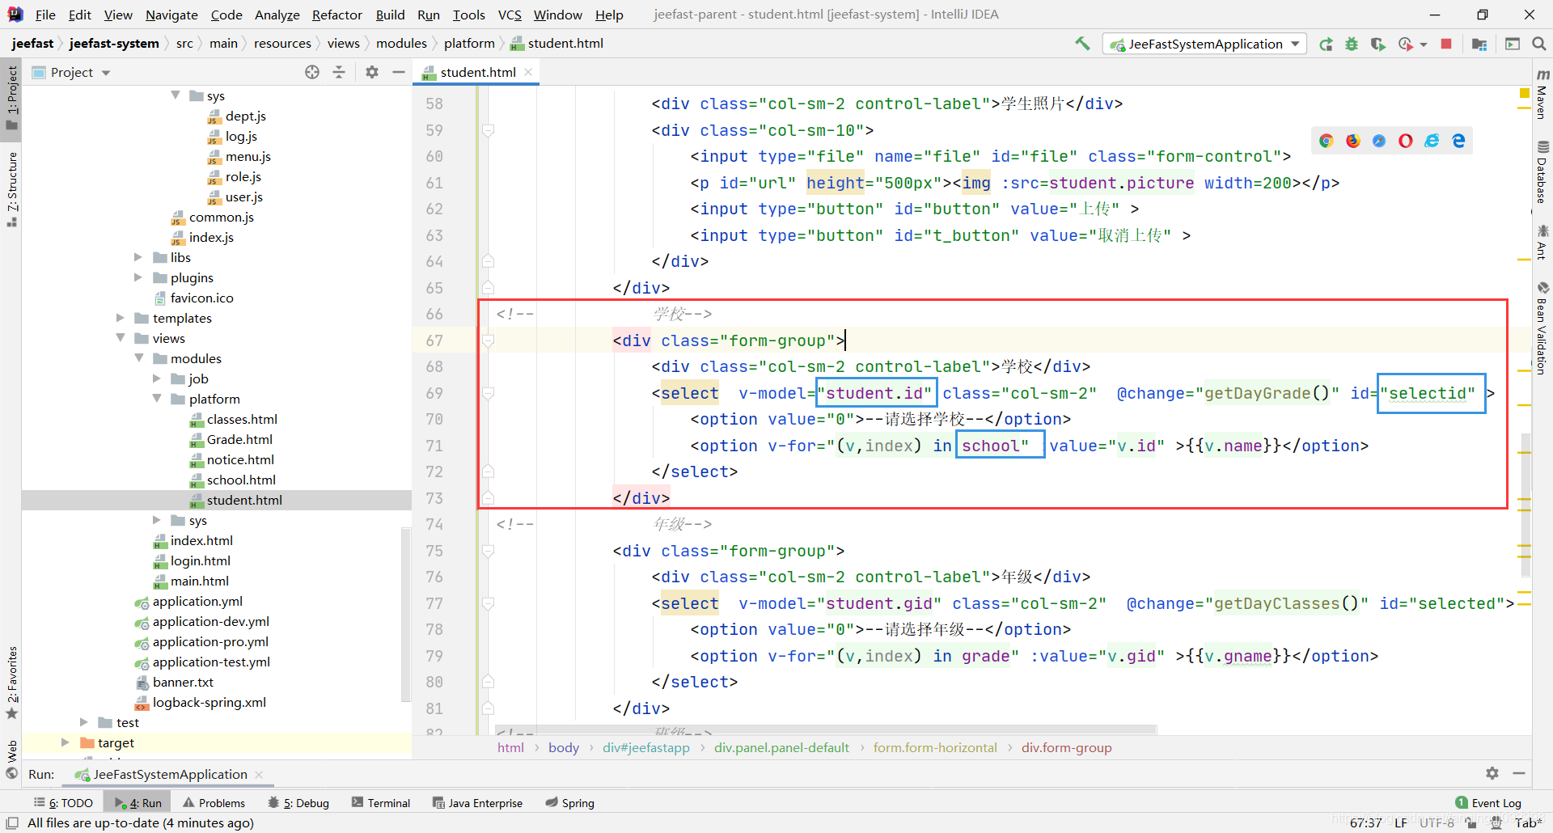Open preview in Opera browser icon
This screenshot has width=1553, height=833.
click(1406, 141)
